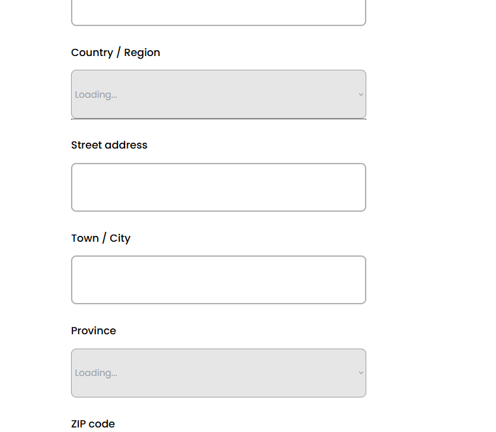
Task: Place cursor at left edge of Town / City box
Action: pos(77,280)
